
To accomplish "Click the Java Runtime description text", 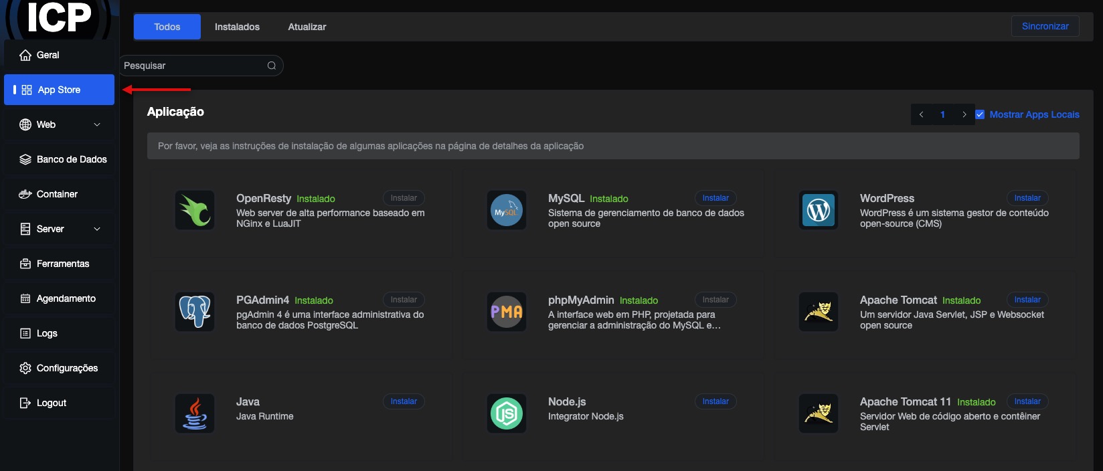I will point(265,416).
